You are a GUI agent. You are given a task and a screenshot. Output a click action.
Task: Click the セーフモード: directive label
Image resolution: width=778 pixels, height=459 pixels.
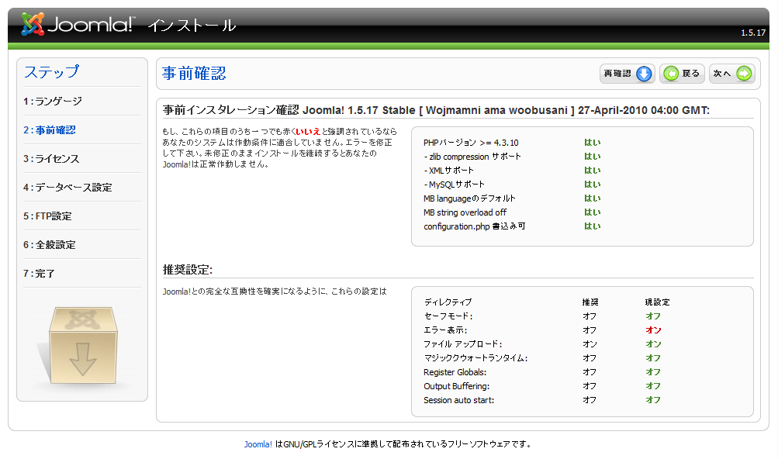pos(448,316)
